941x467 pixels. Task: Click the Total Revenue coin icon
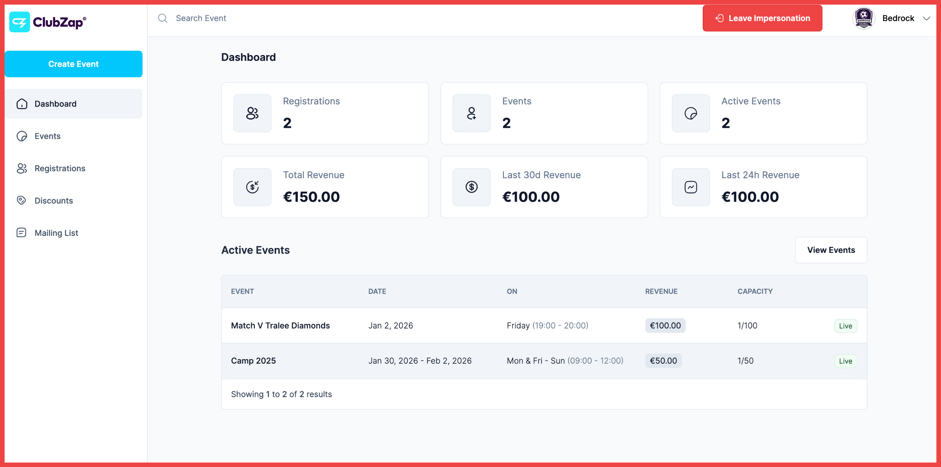click(252, 187)
